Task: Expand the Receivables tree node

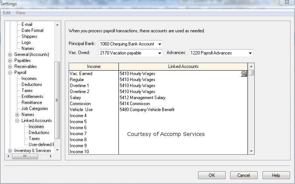Action: click(10, 66)
